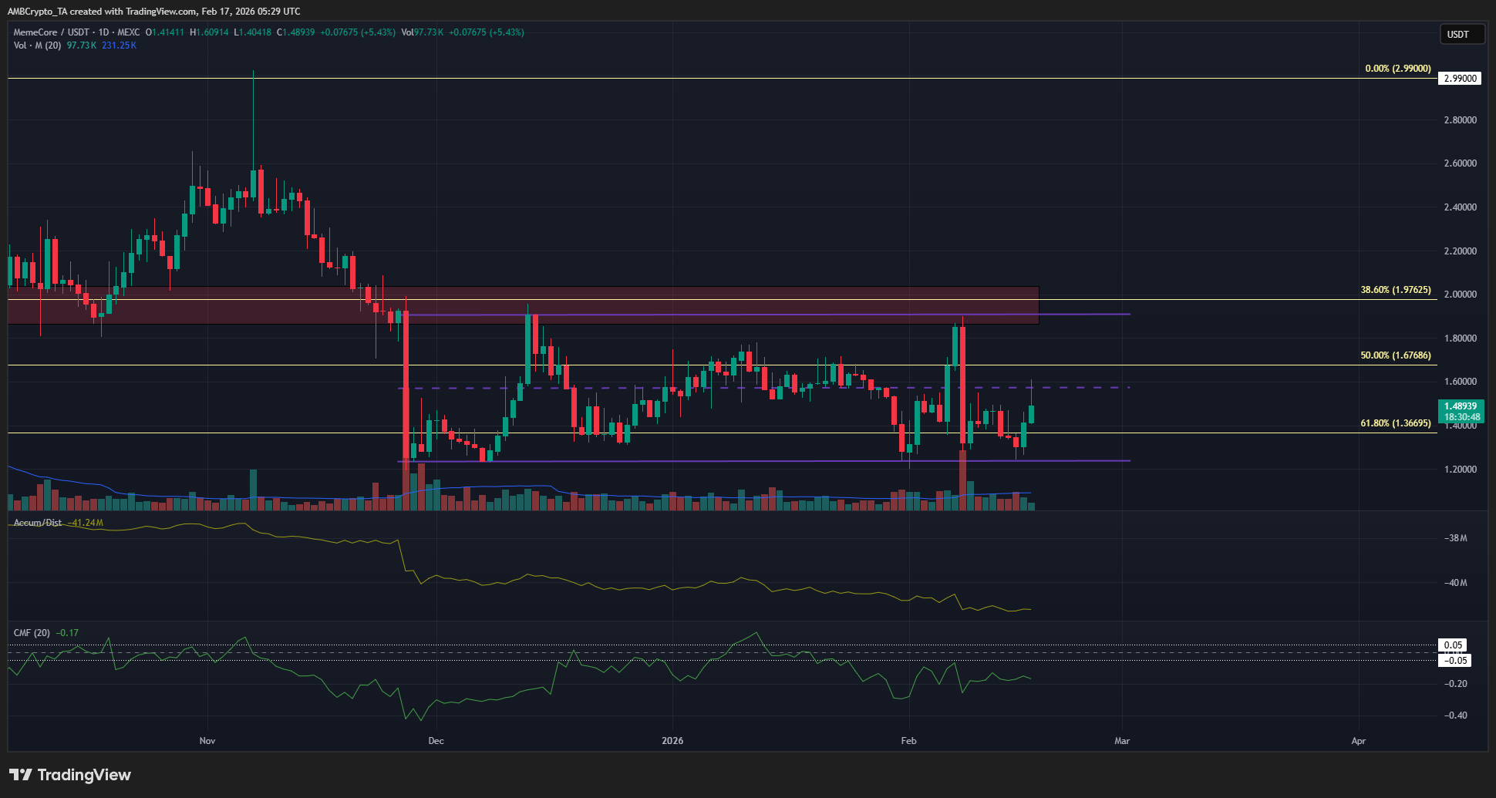The image size is (1496, 798).
Task: Select the 61.80% Fibonacci level label
Action: pos(1395,423)
